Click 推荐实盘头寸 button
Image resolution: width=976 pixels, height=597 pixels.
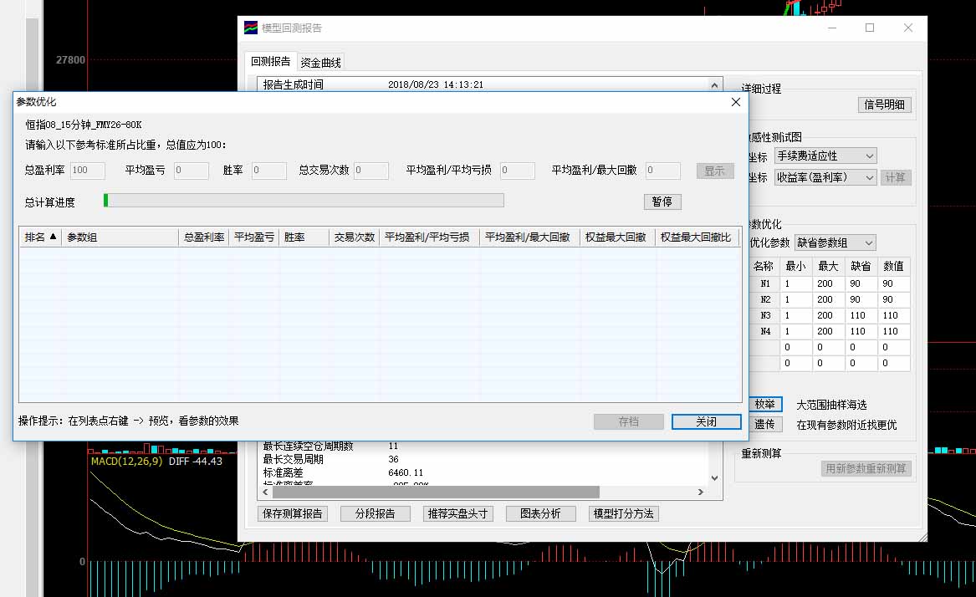click(x=457, y=513)
